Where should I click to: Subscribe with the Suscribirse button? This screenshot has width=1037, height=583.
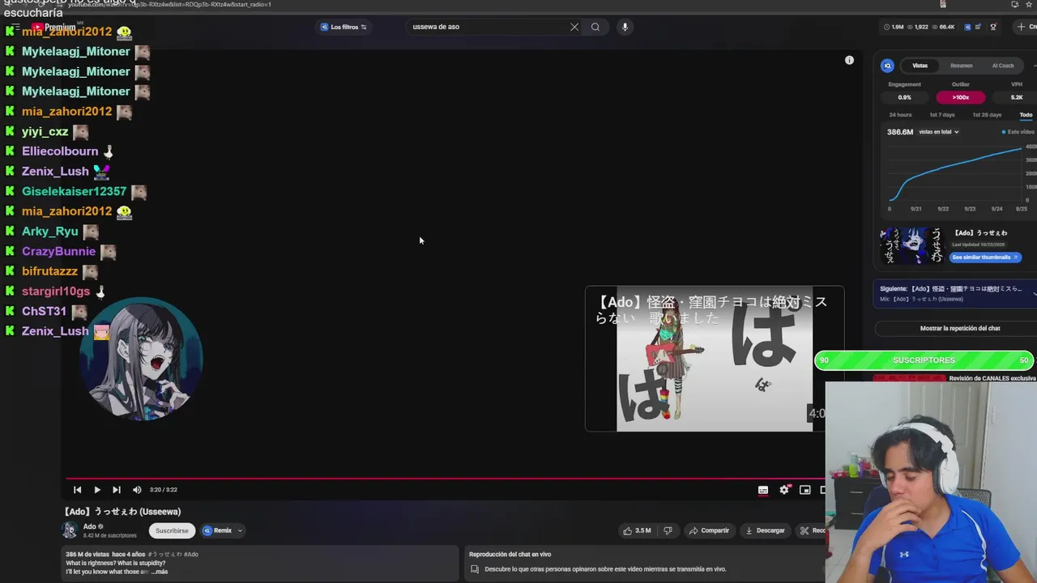[x=172, y=530]
